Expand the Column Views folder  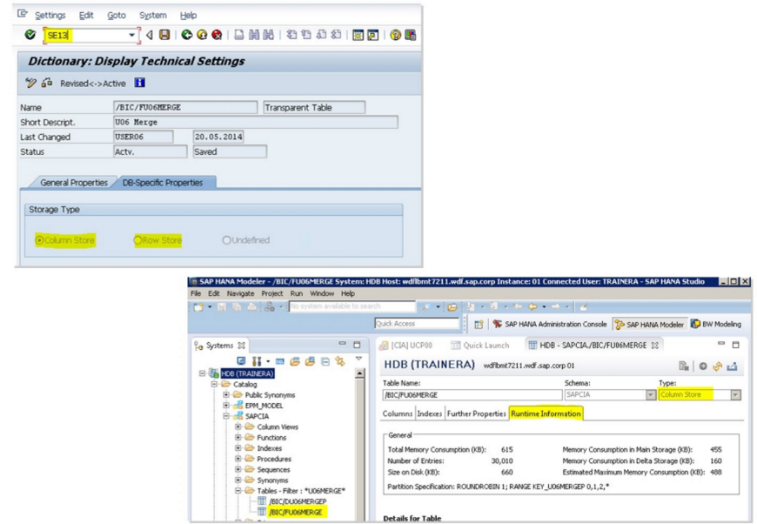pos(238,427)
